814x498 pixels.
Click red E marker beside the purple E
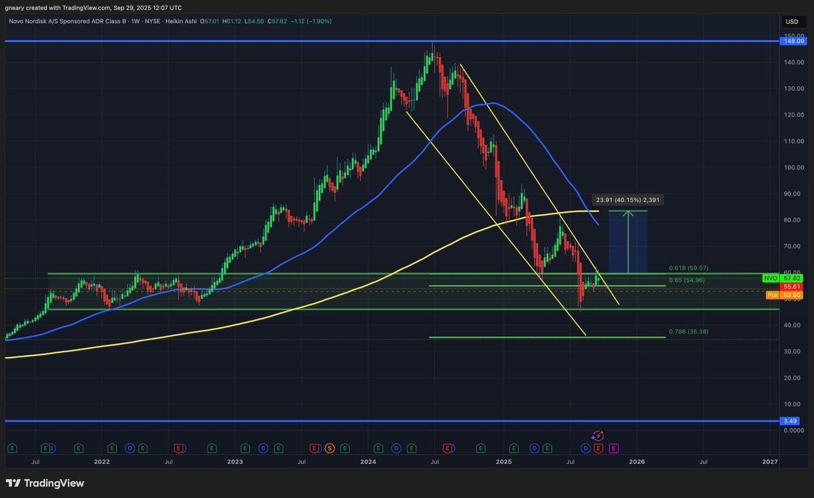(x=598, y=449)
